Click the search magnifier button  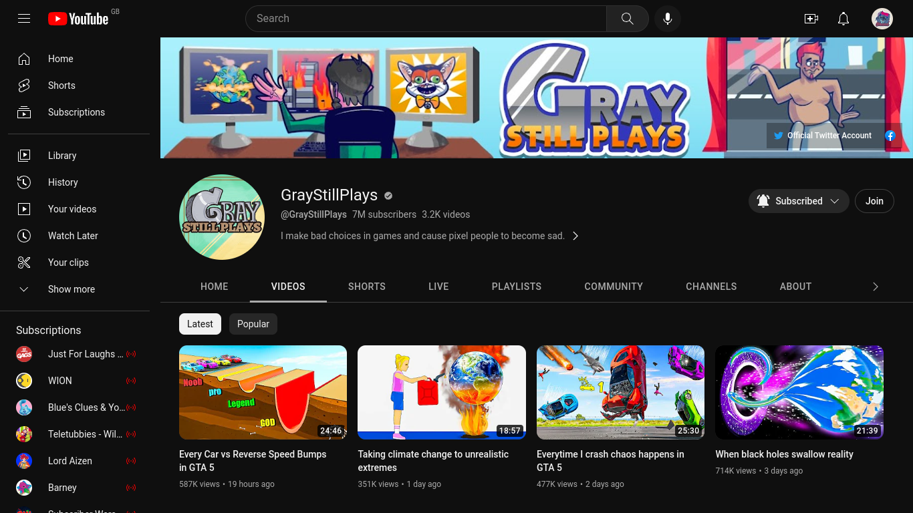pos(627,19)
